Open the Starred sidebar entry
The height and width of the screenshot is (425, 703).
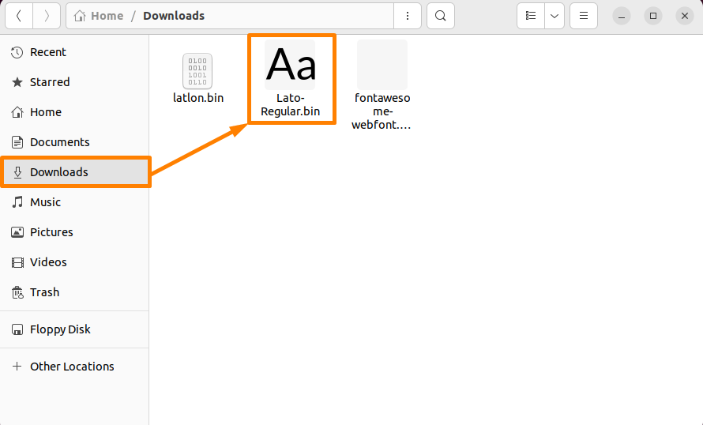[74, 82]
